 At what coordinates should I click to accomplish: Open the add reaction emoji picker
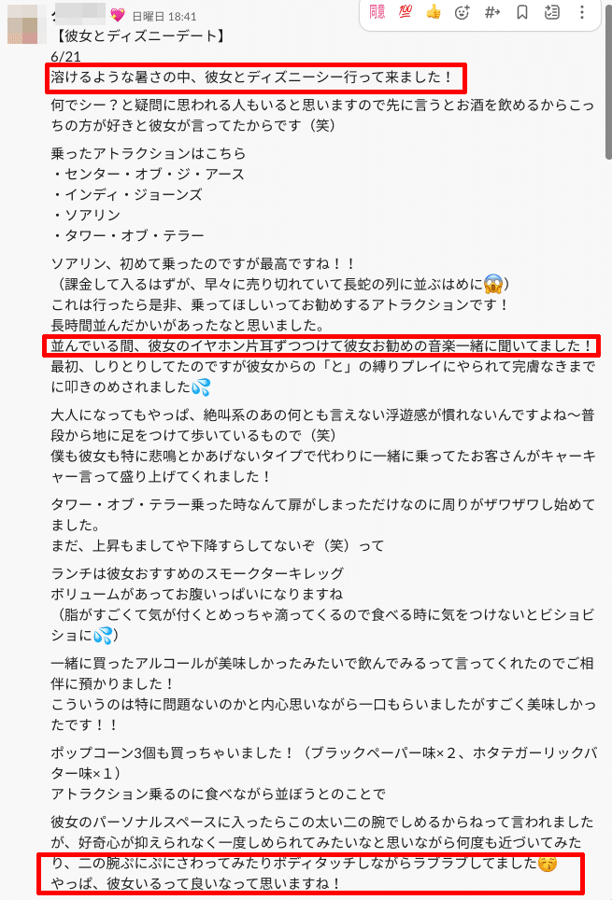pyautogui.click(x=462, y=12)
